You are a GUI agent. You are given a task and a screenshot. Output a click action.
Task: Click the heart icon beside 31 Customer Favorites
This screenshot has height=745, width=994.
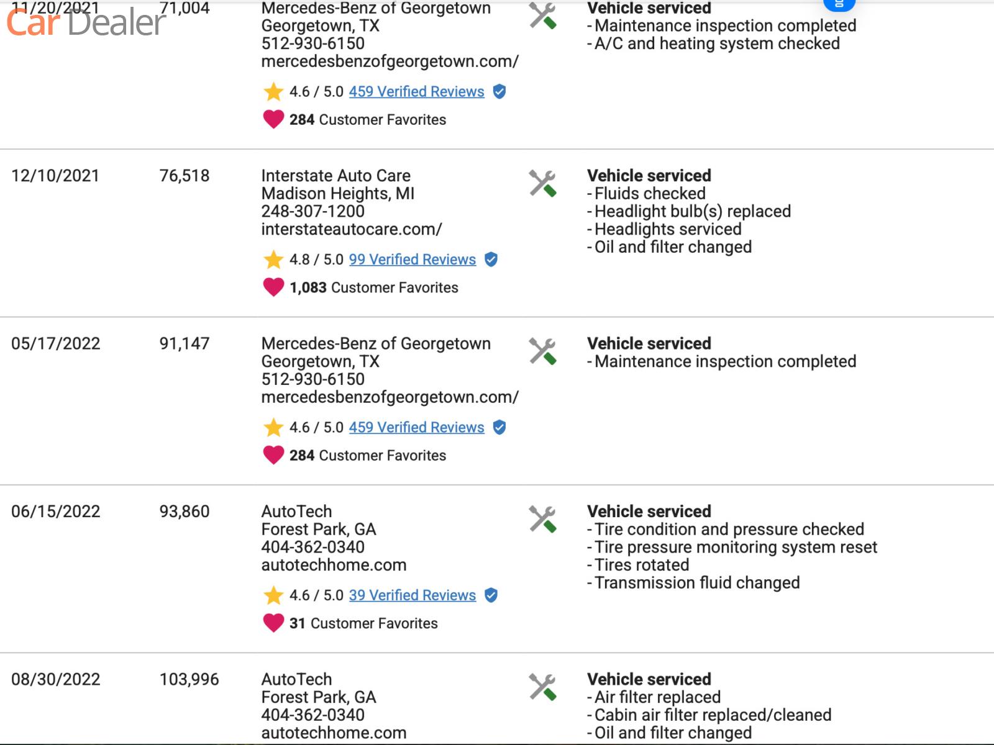click(273, 623)
